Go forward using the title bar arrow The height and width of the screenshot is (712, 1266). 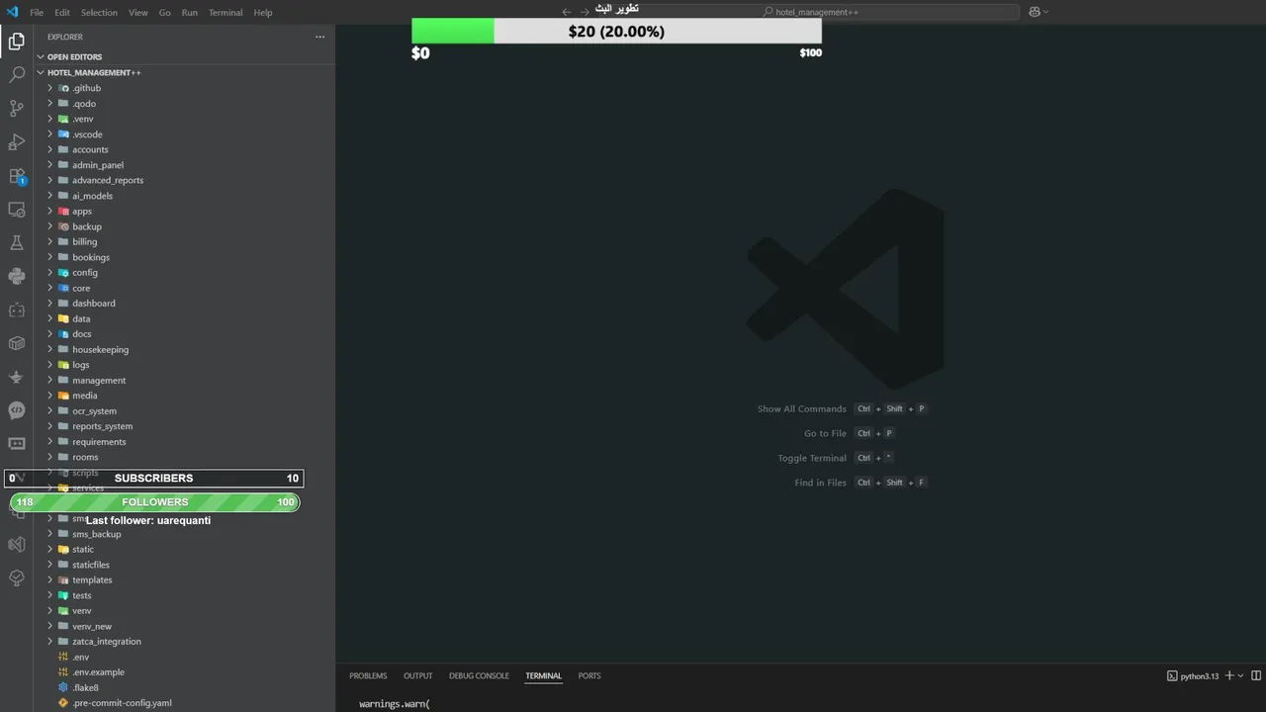pos(585,12)
